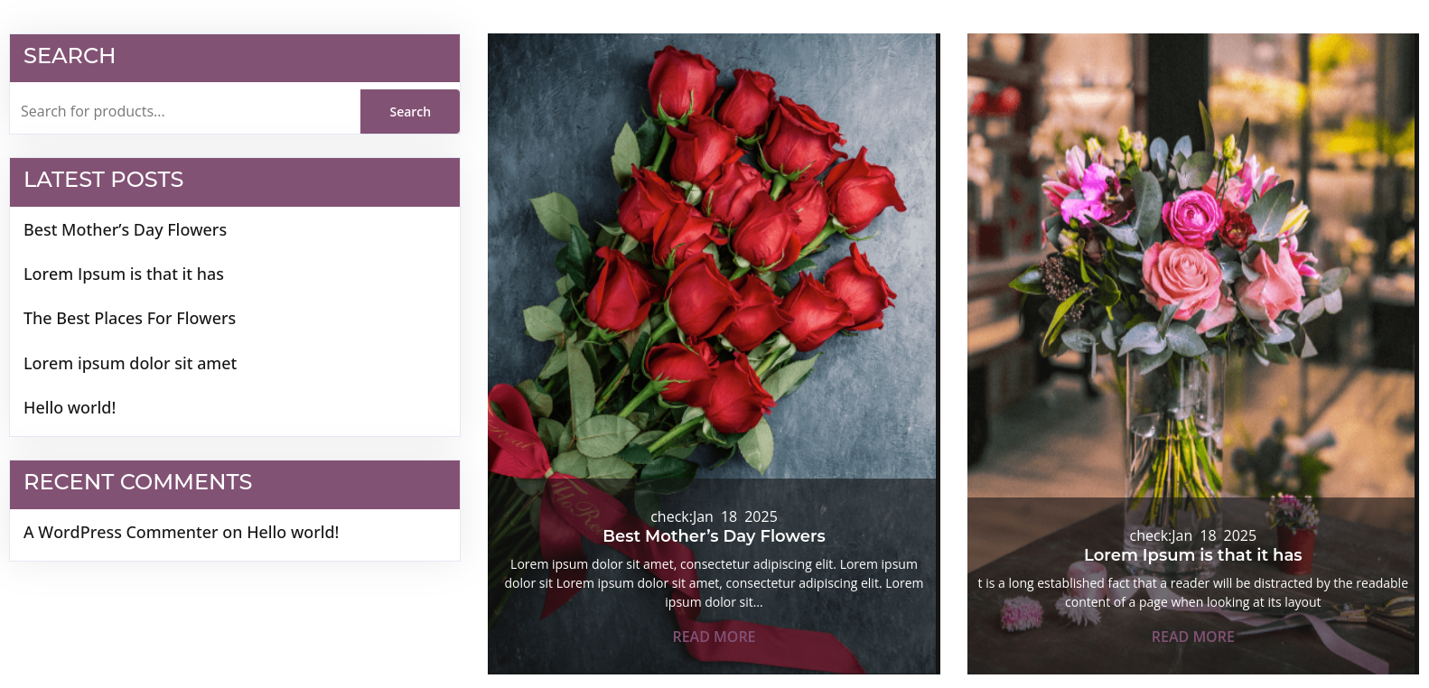Open the Hello world! latest post link
The image size is (1429, 688).
coord(70,407)
